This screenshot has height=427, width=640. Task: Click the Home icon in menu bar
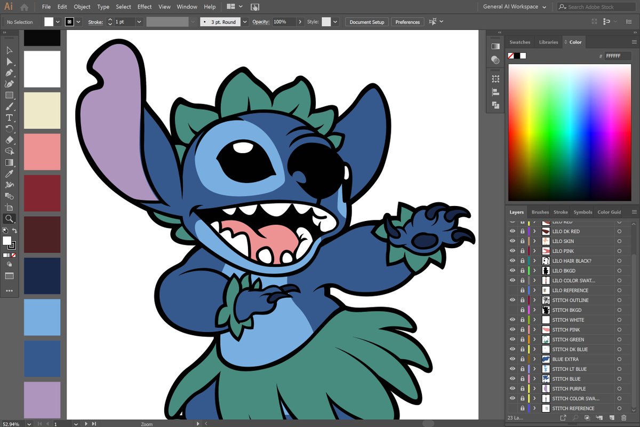coord(24,7)
